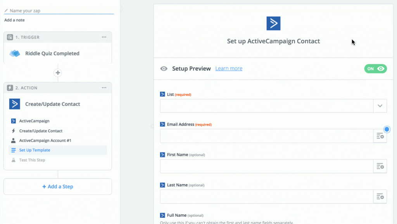The height and width of the screenshot is (224, 397).
Task: Click the ActiveCampaign icon next to First Name label
Action: 162,154
